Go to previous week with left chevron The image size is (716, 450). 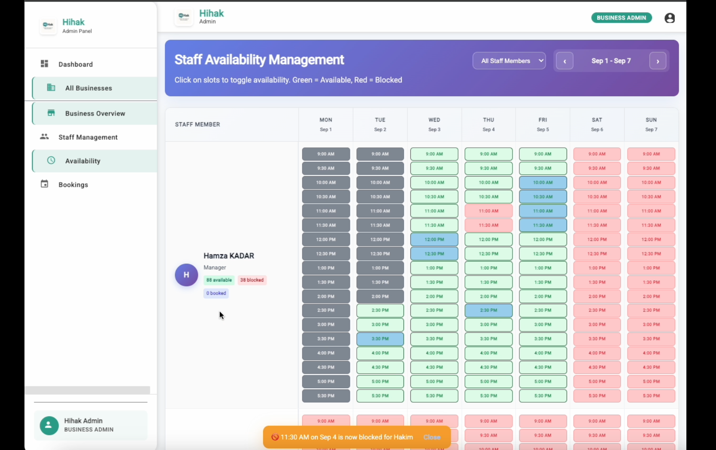coord(564,61)
